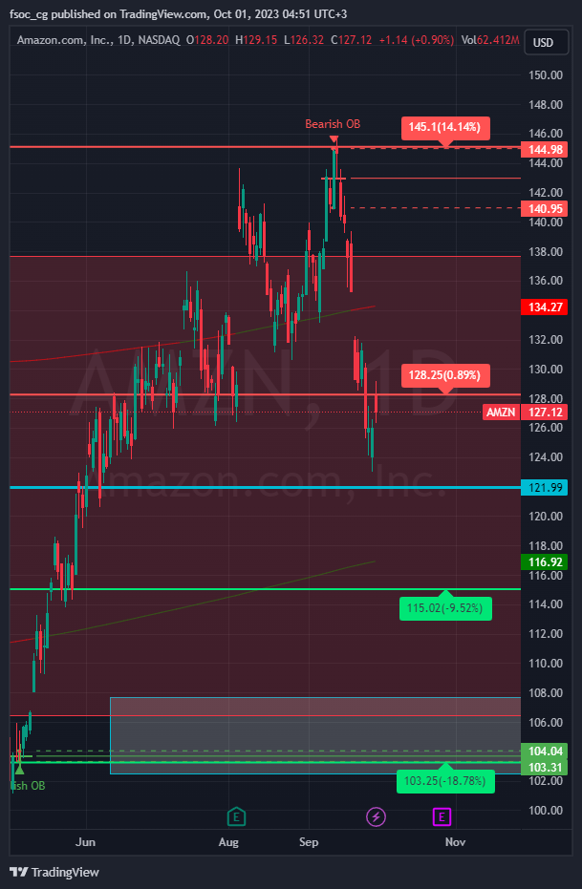The height and width of the screenshot is (889, 582).
Task: Click the 121.99 blue price tag
Action: tap(545, 487)
